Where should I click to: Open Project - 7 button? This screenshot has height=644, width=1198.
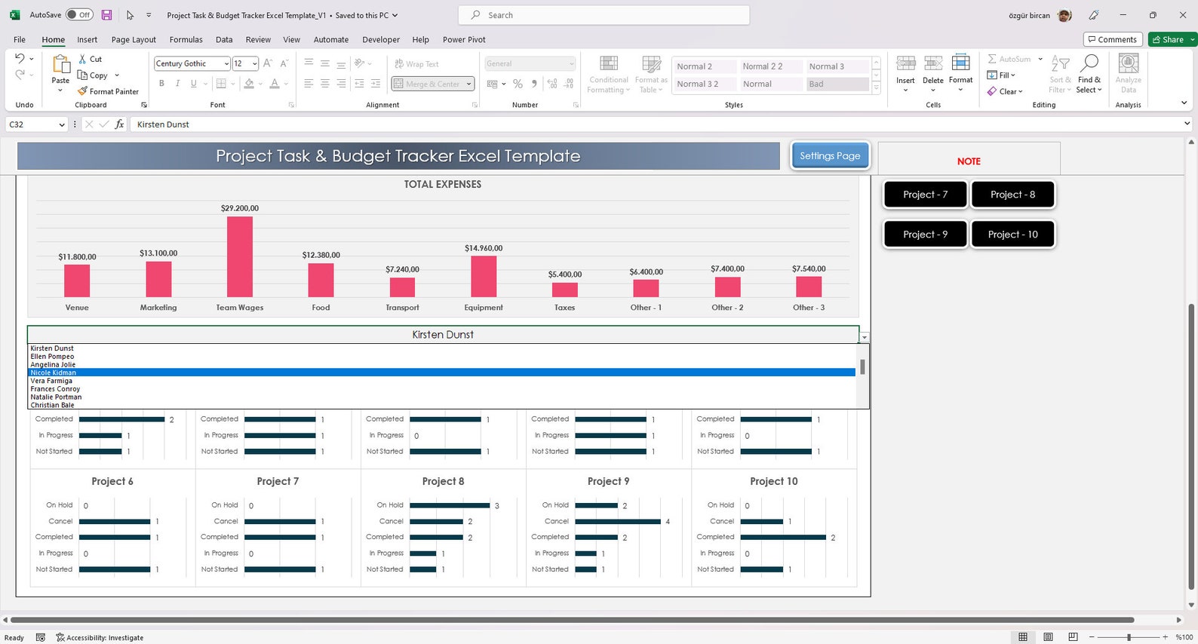click(x=925, y=195)
